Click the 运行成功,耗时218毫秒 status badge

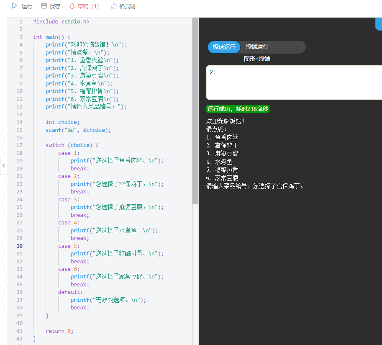tap(238, 109)
